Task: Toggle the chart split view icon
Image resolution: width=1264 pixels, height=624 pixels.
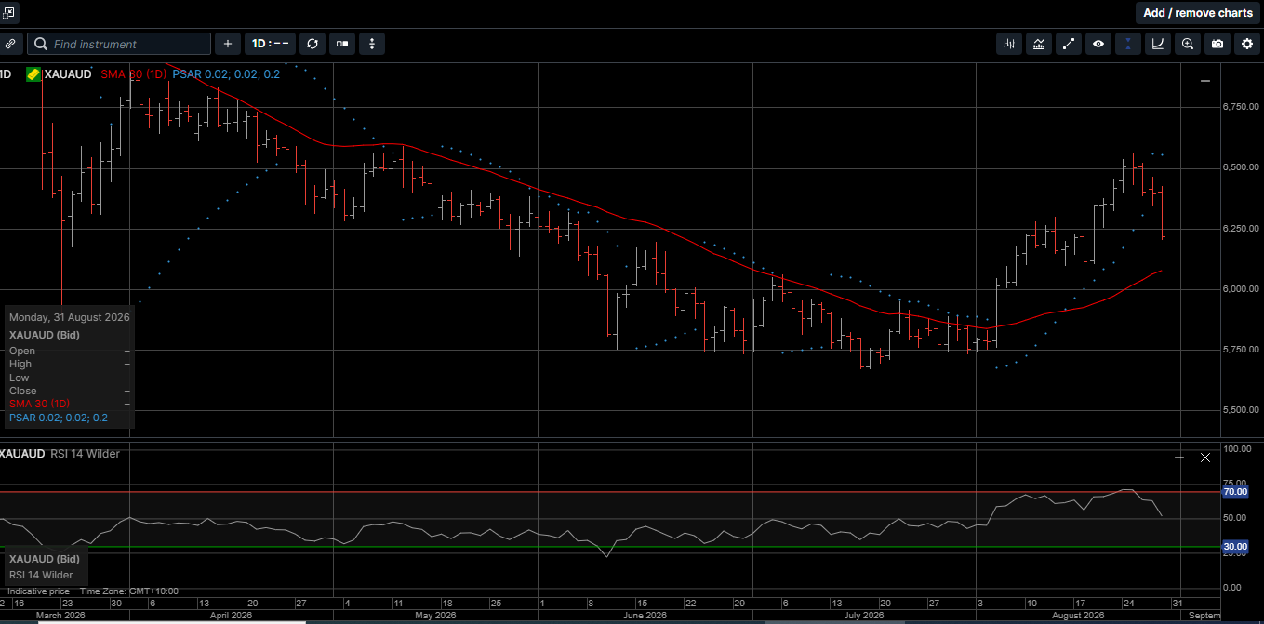Action: click(342, 44)
